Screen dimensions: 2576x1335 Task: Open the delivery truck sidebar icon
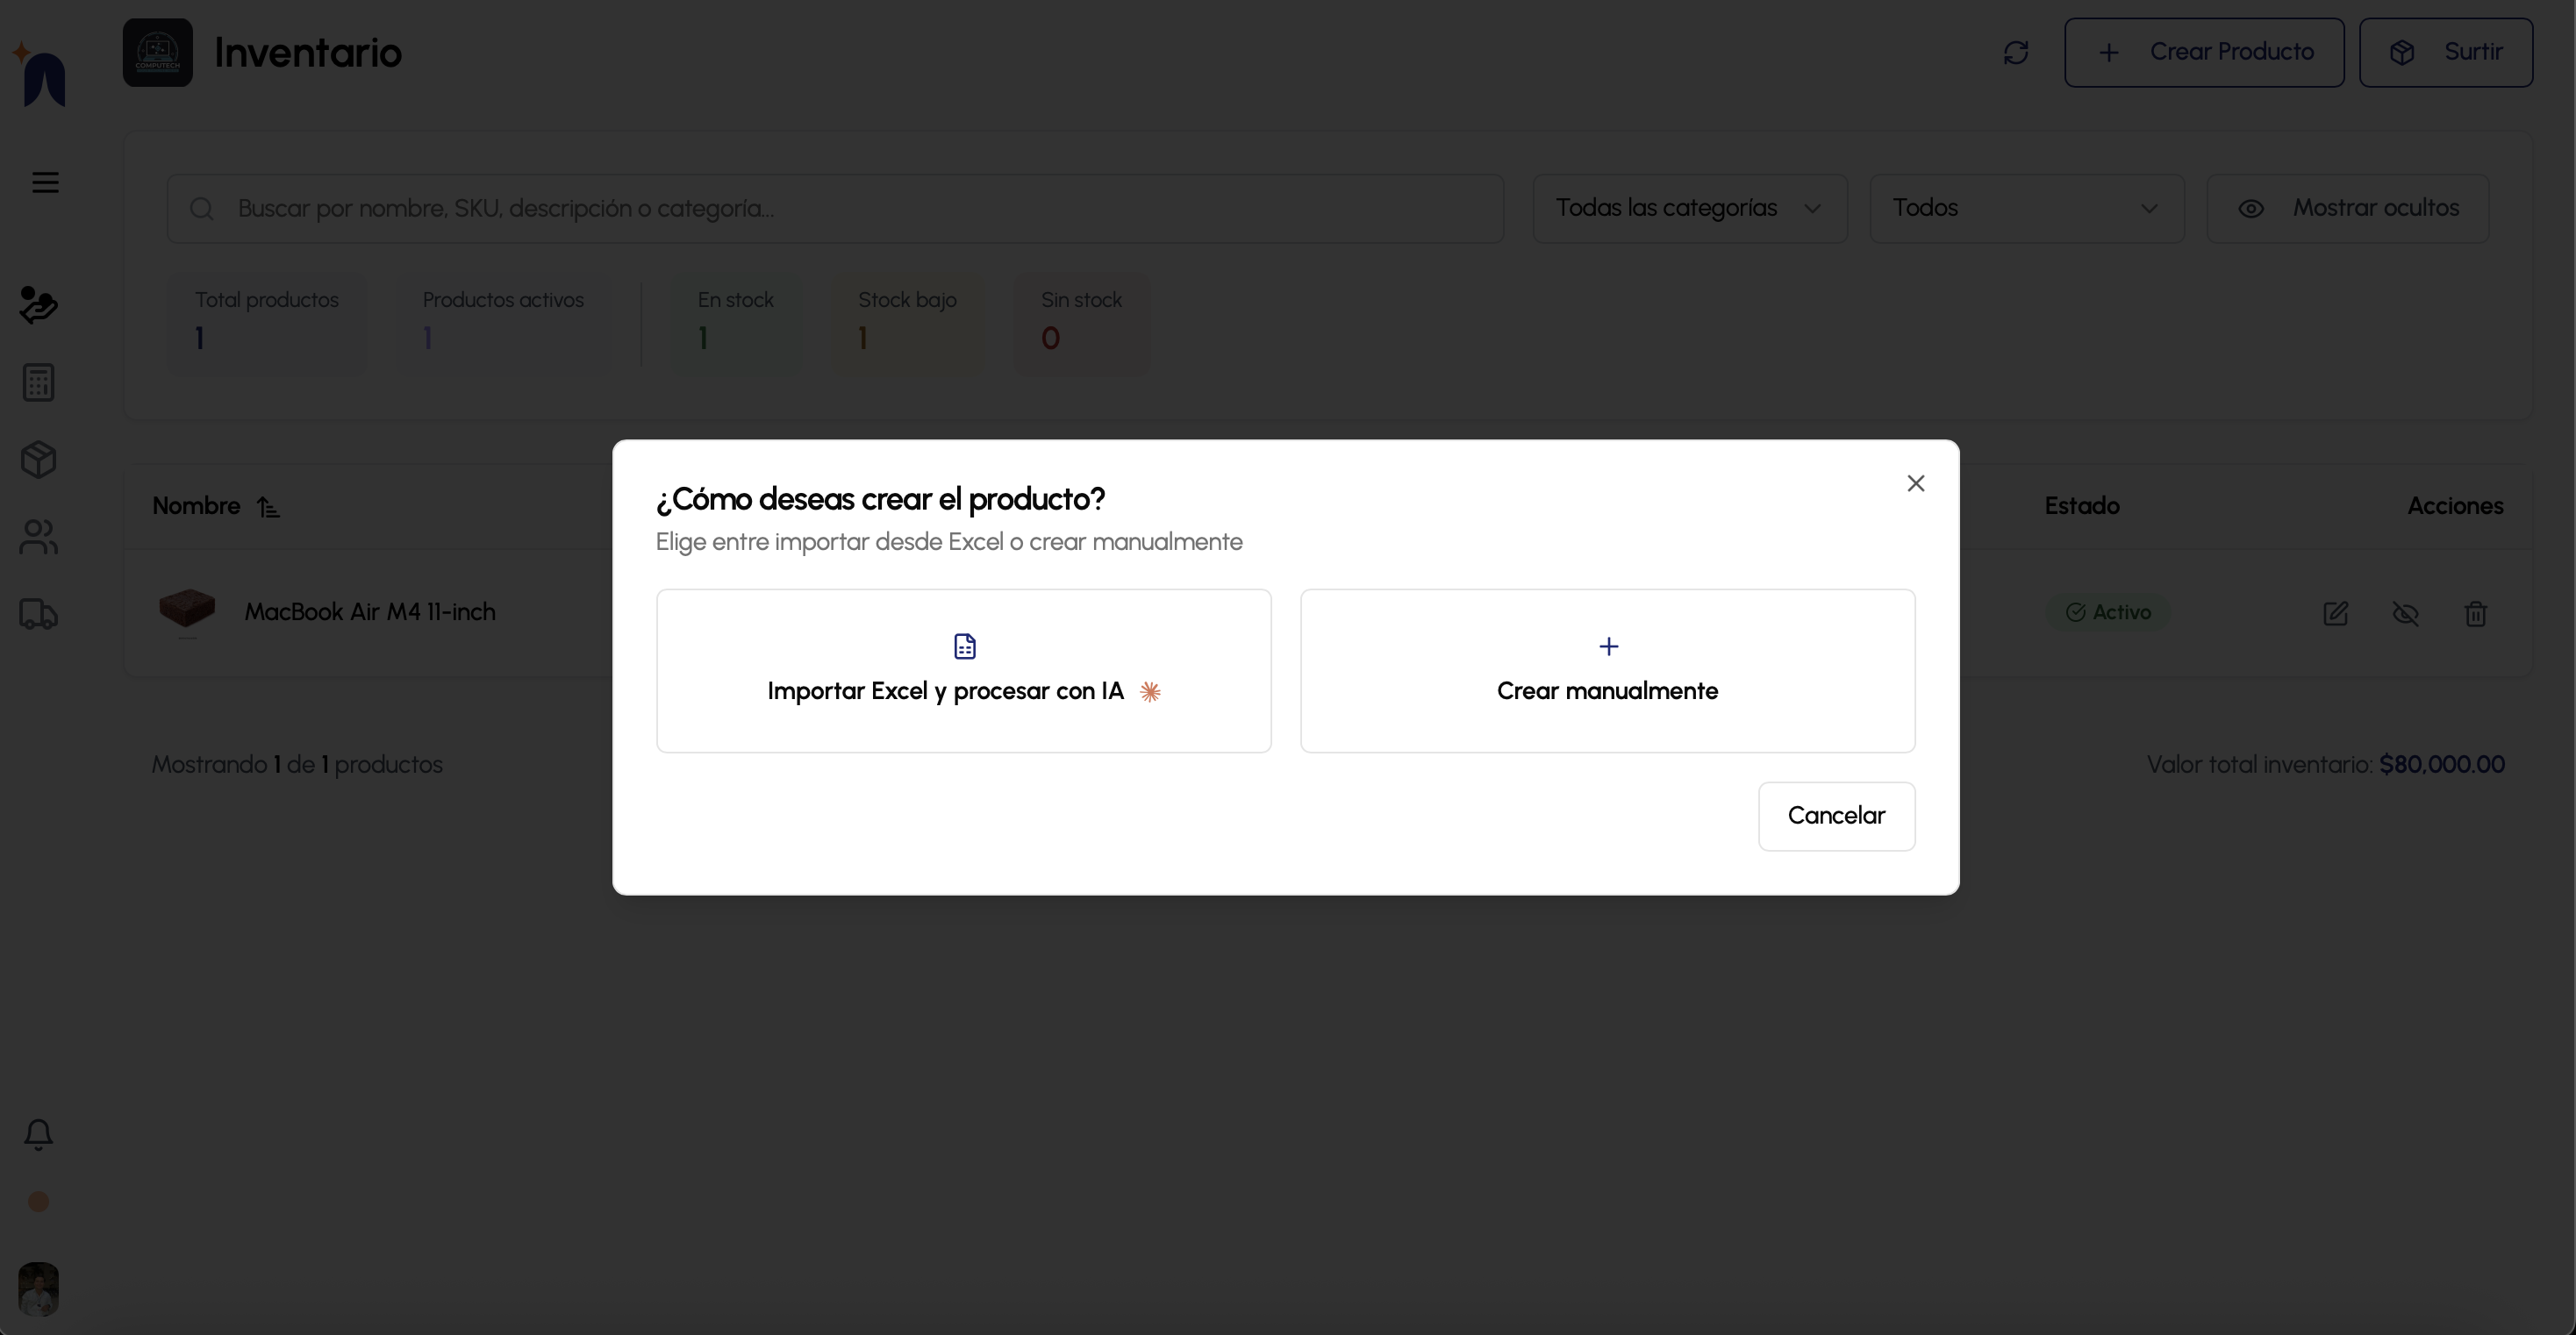point(38,614)
